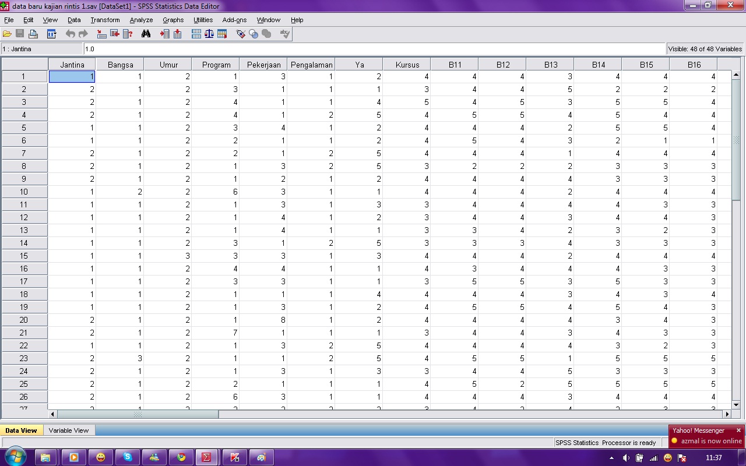Select the Kursus column header
The width and height of the screenshot is (746, 466).
pyautogui.click(x=407, y=65)
